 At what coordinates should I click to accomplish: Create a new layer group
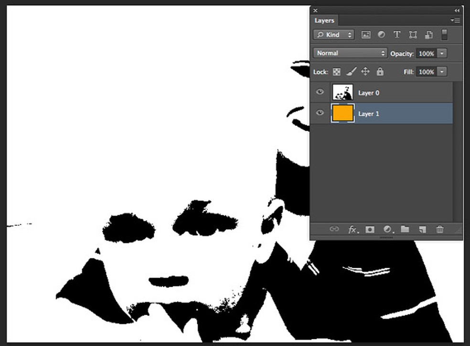tap(405, 230)
